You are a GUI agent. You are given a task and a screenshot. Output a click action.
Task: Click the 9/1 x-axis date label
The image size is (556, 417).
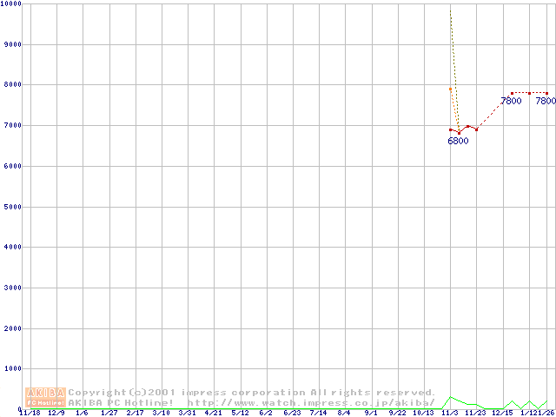tap(371, 414)
